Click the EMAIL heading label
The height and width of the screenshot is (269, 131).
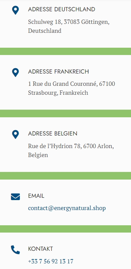[x=36, y=196]
